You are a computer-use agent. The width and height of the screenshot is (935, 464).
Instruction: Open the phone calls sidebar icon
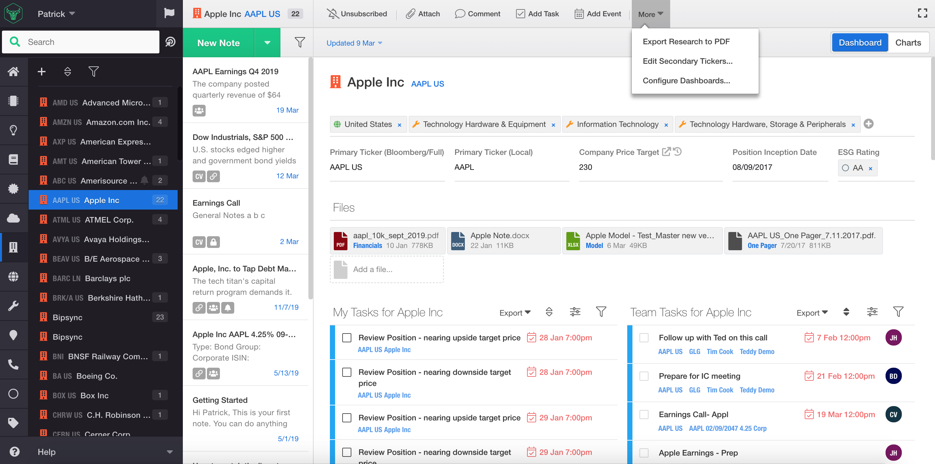pyautogui.click(x=13, y=364)
